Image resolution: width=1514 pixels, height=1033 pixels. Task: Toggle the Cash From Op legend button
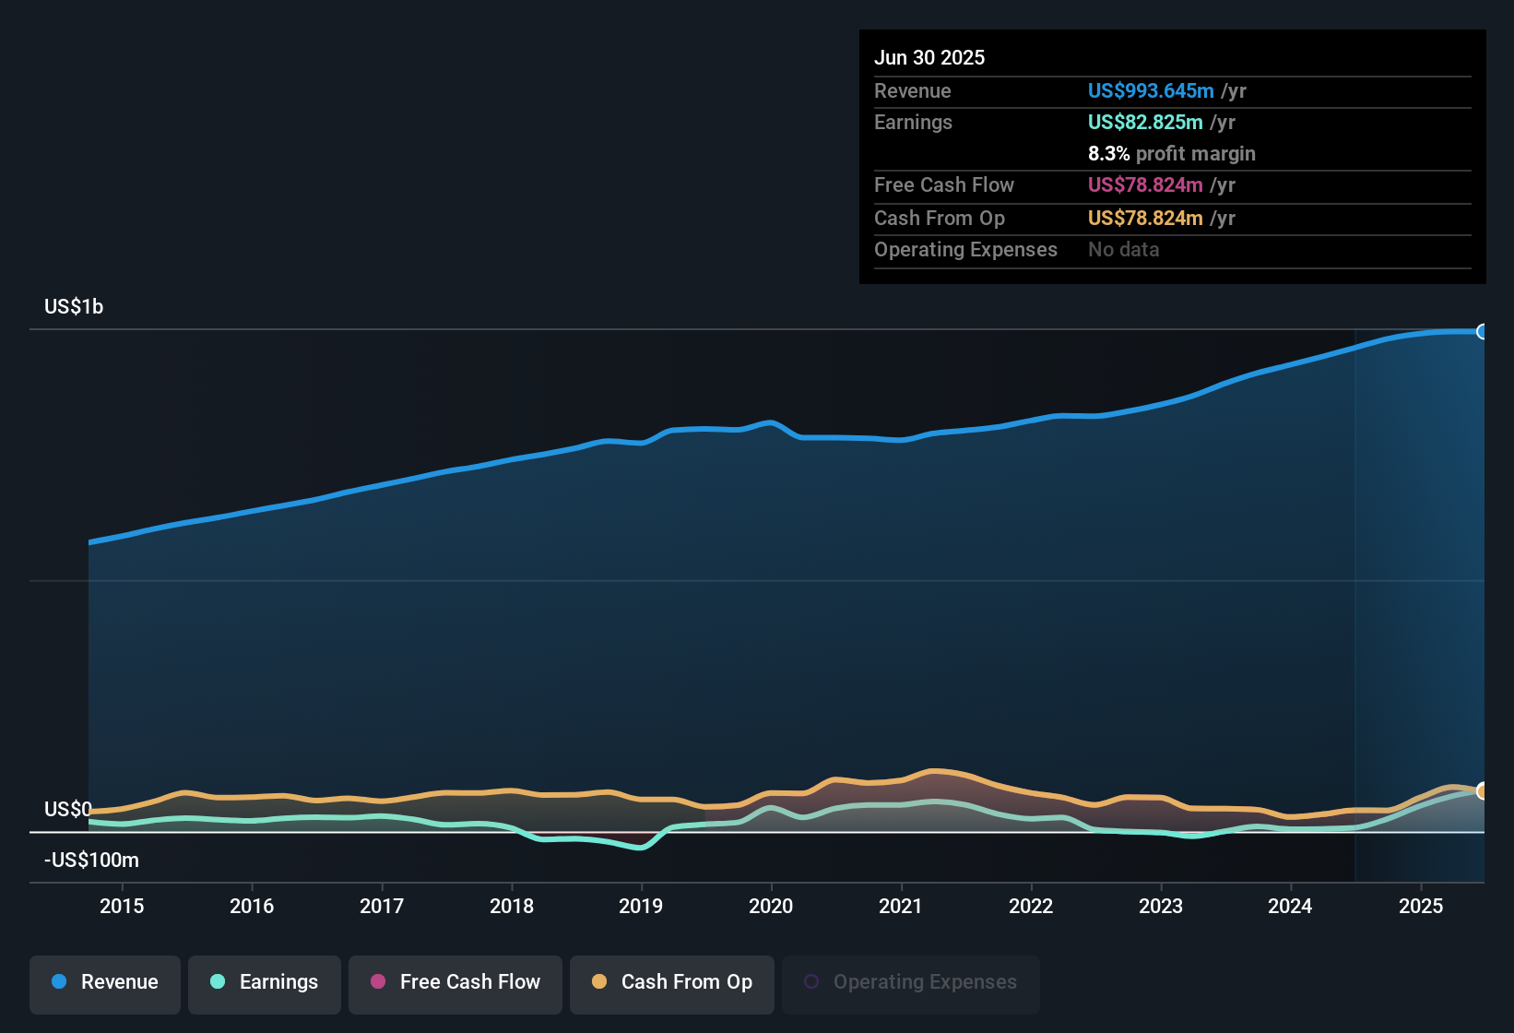tap(672, 983)
